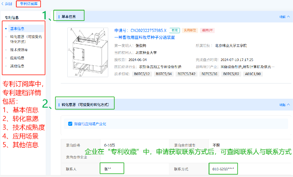Open patent title 一种畜牧用豆科牧草种子分选装置

(x=144, y=37)
